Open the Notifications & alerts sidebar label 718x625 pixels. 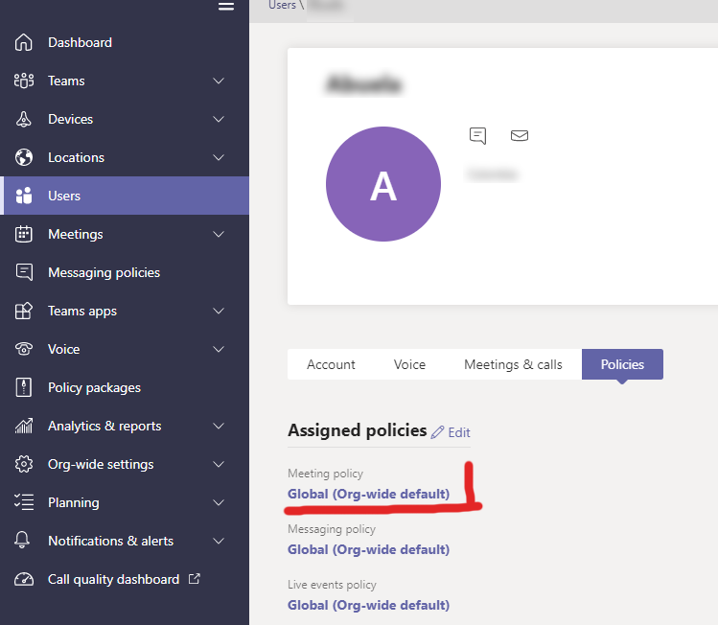pyautogui.click(x=111, y=541)
